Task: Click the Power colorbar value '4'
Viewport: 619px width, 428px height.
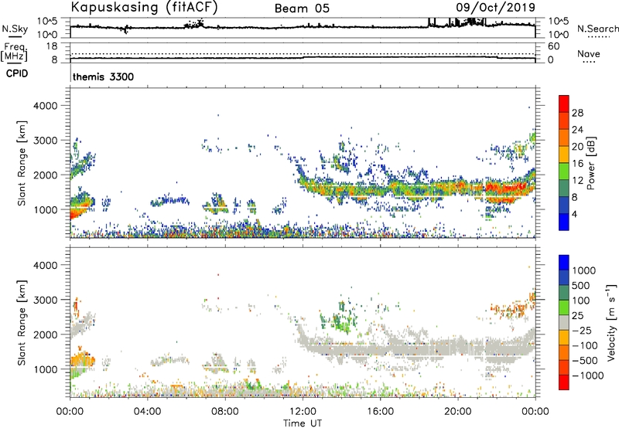Action: [x=574, y=214]
